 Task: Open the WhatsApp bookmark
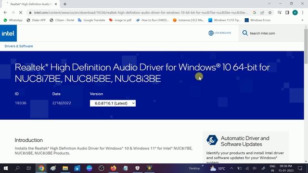click(13, 20)
